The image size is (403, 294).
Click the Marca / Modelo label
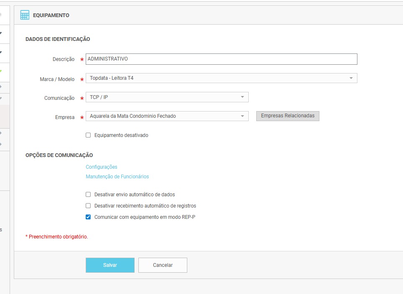(x=57, y=79)
